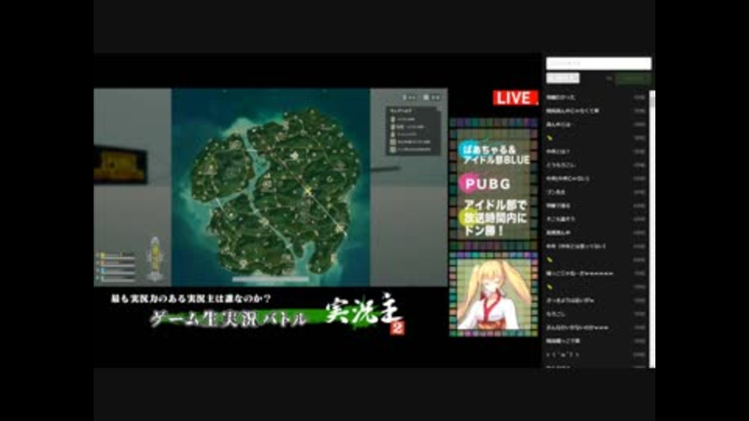This screenshot has height=421, width=749.
Task: Click the 実況主2 show logo
Action: tap(366, 314)
